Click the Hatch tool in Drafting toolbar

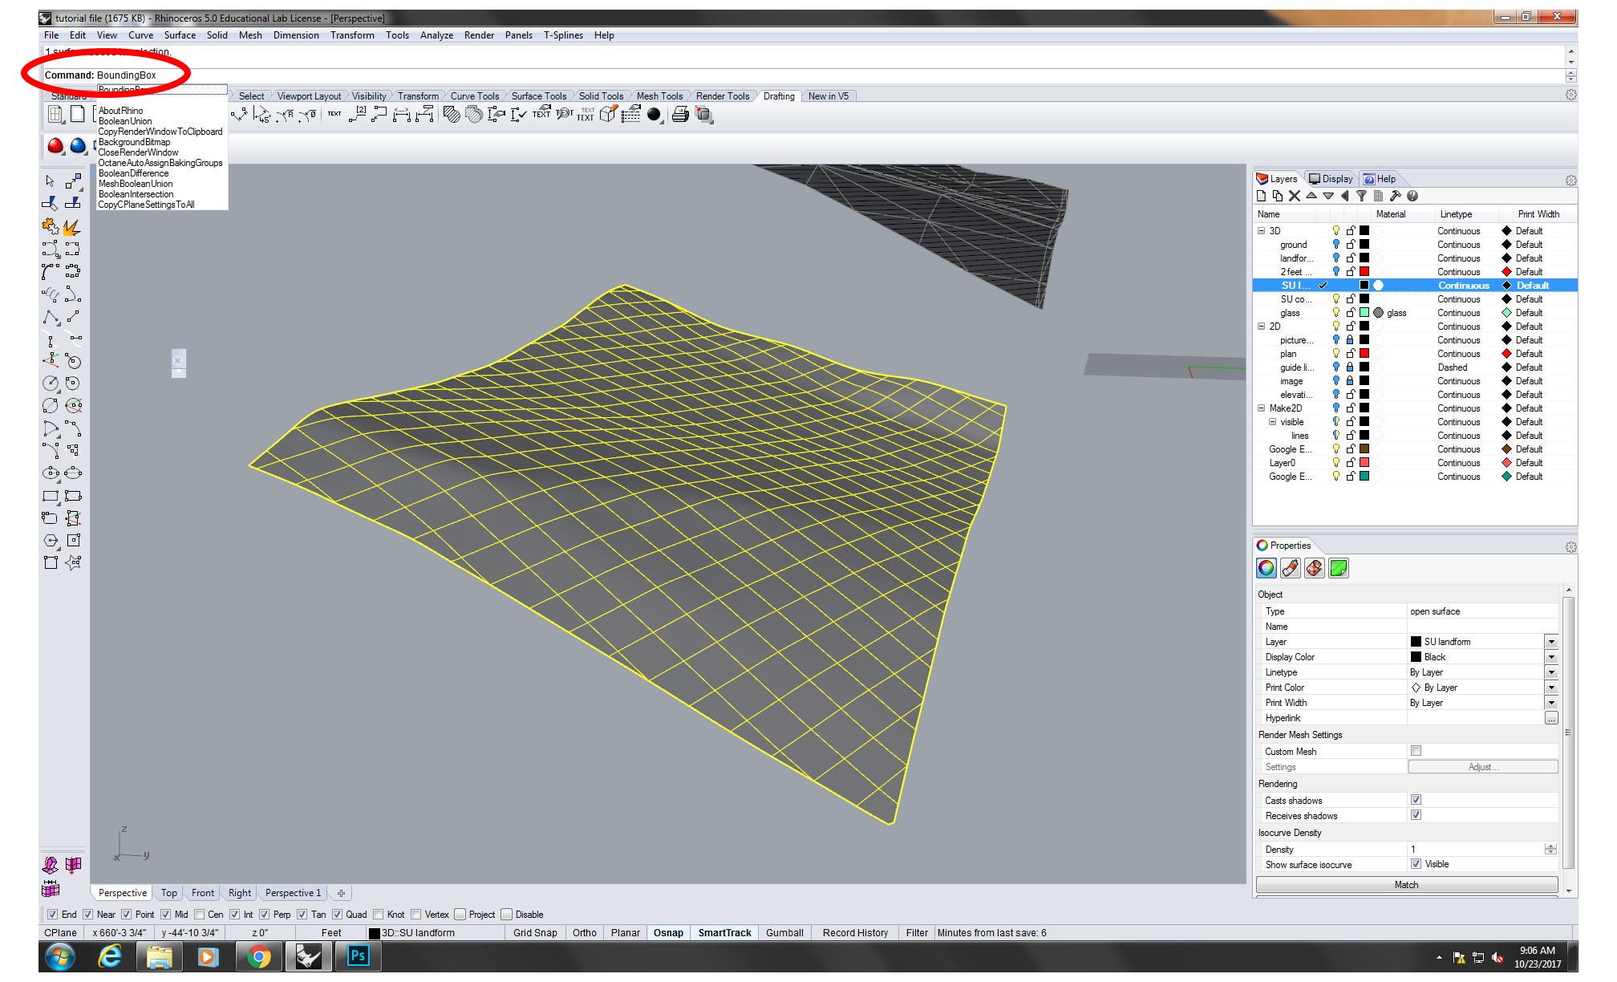[x=452, y=115]
